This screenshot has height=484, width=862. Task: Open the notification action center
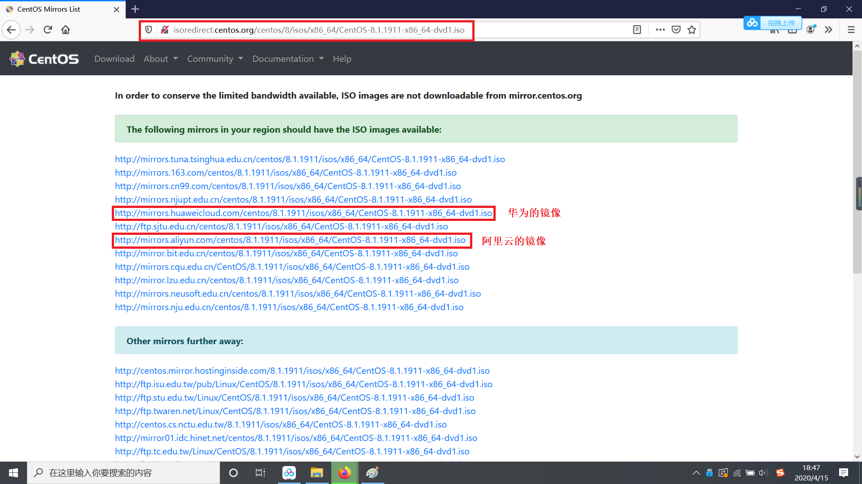844,473
